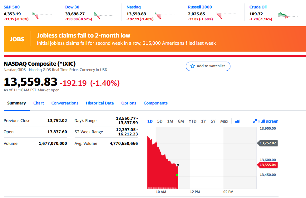Open the Options tab
This screenshot has height=198, width=306.
pos(129,103)
